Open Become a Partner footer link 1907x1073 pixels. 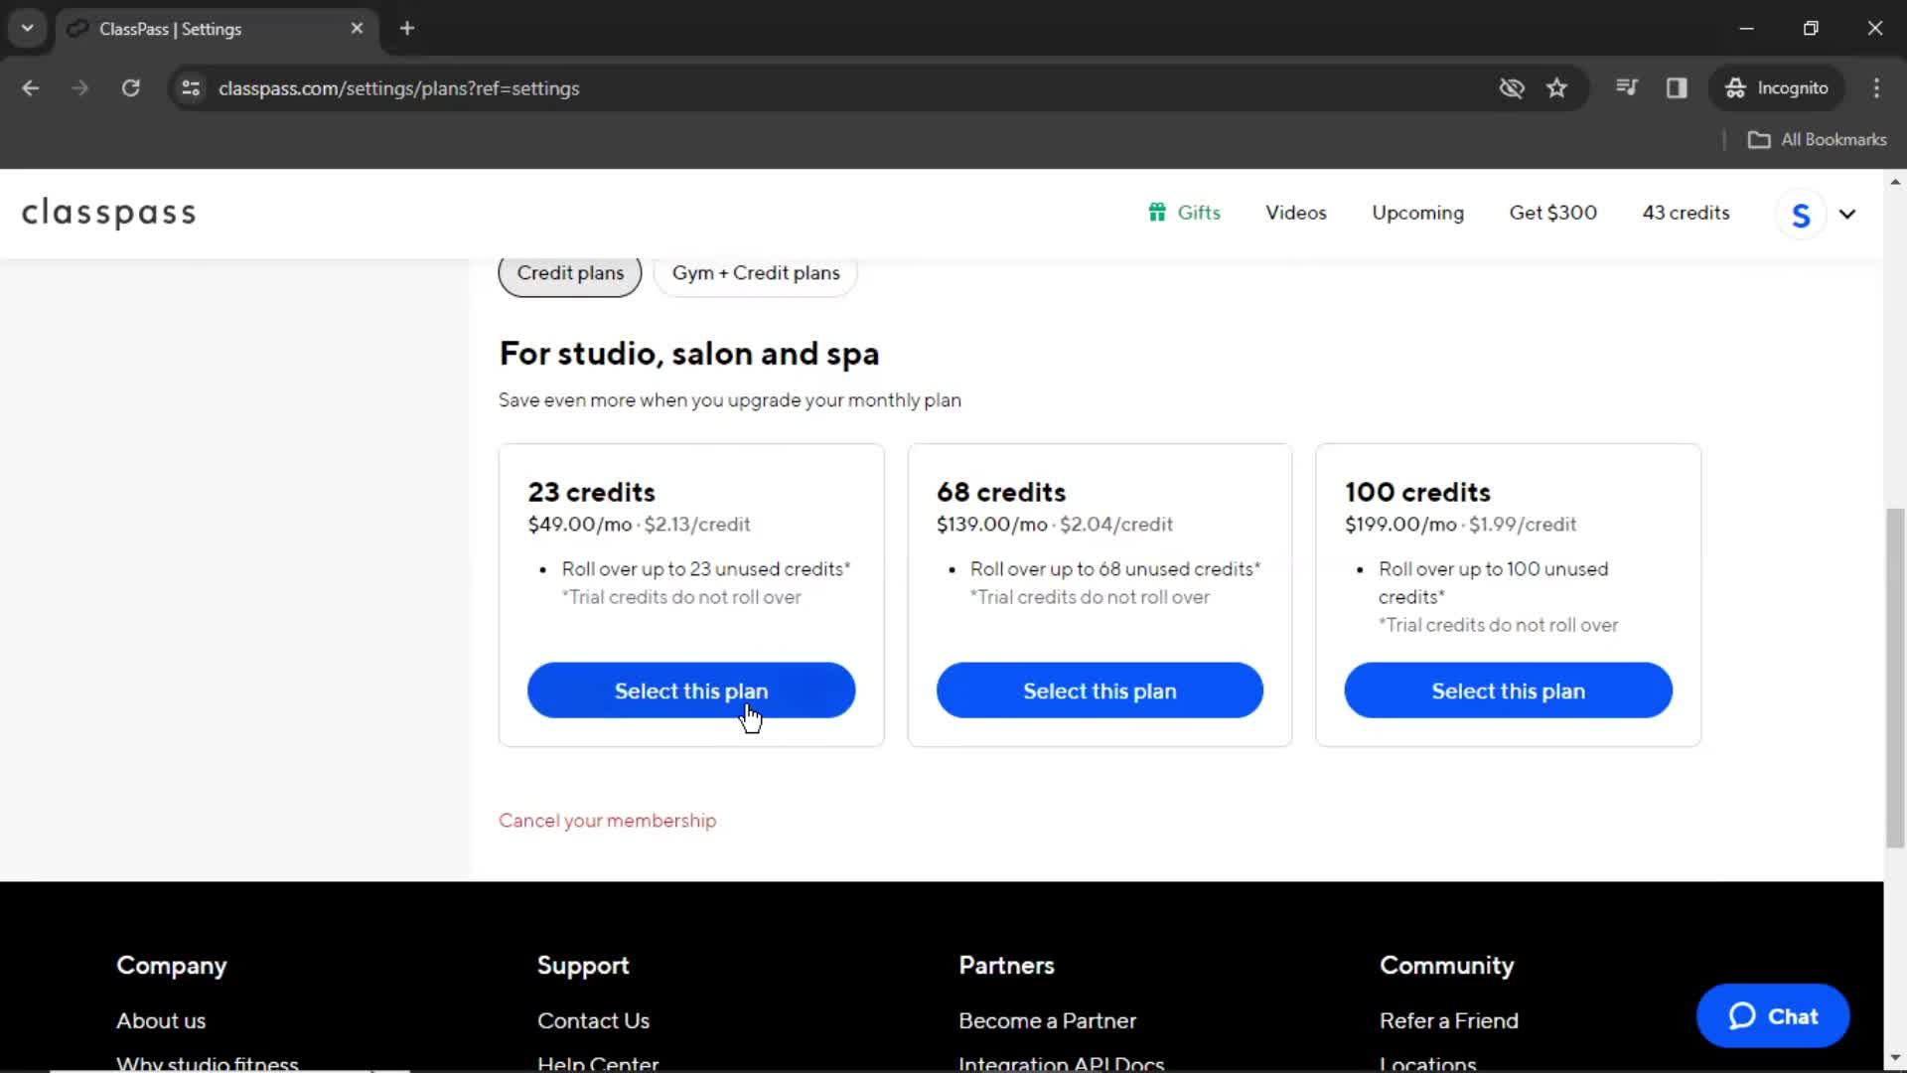point(1047,1021)
